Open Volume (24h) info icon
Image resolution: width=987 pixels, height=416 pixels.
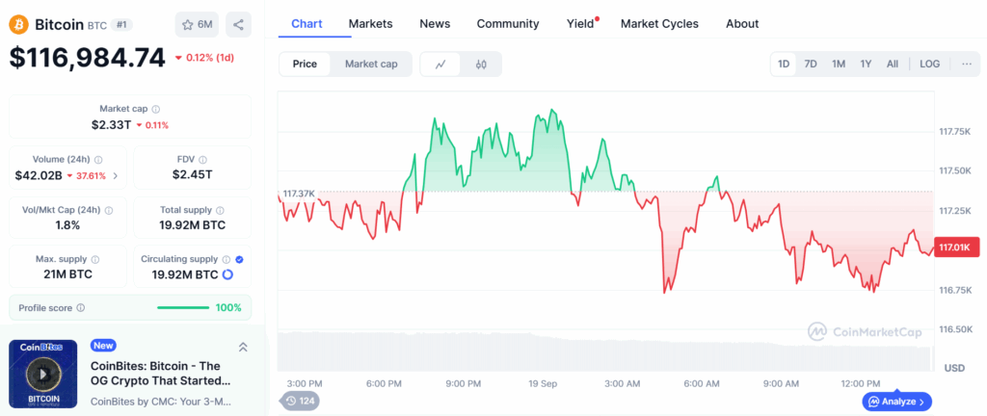coord(98,160)
